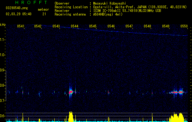
Task: Click the 0548 time marker
Action: coord(147,26)
